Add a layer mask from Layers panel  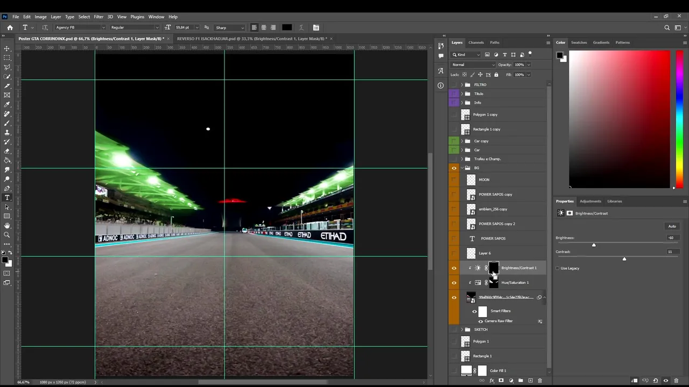click(x=501, y=381)
